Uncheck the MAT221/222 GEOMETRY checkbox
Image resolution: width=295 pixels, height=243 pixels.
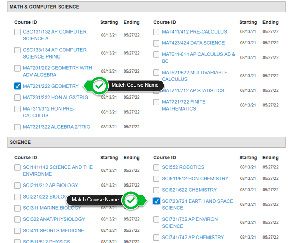click(17, 86)
